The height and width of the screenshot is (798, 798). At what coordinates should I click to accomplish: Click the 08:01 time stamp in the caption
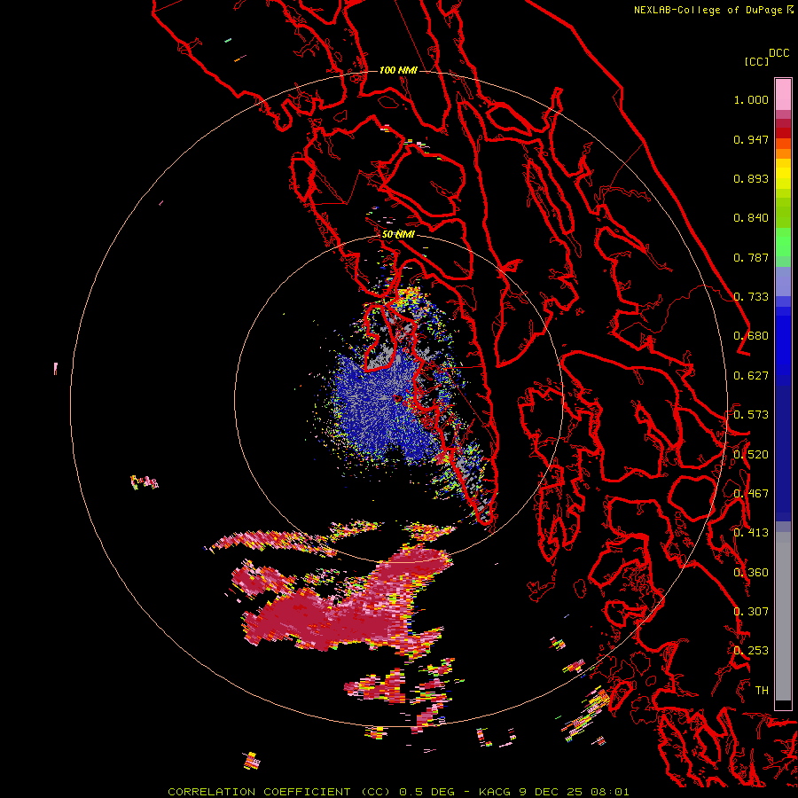tap(610, 792)
